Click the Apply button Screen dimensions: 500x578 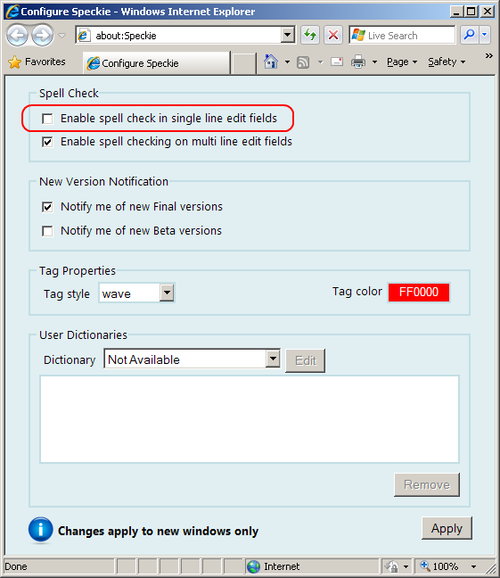(x=447, y=528)
